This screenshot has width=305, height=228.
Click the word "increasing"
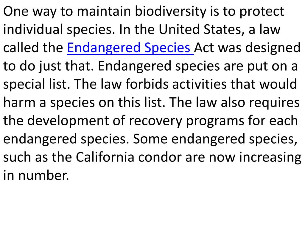(x=270, y=157)
